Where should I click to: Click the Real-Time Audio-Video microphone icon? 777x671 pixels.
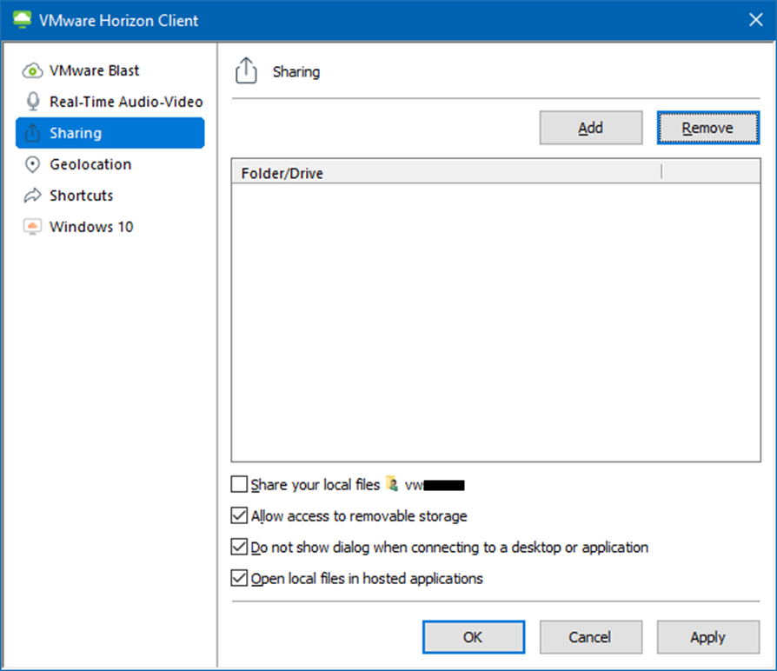coord(33,102)
